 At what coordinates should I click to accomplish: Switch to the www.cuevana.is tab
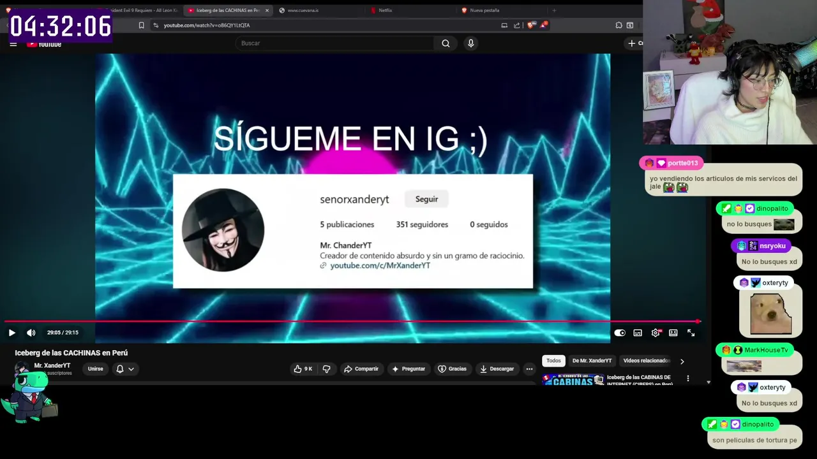303,10
